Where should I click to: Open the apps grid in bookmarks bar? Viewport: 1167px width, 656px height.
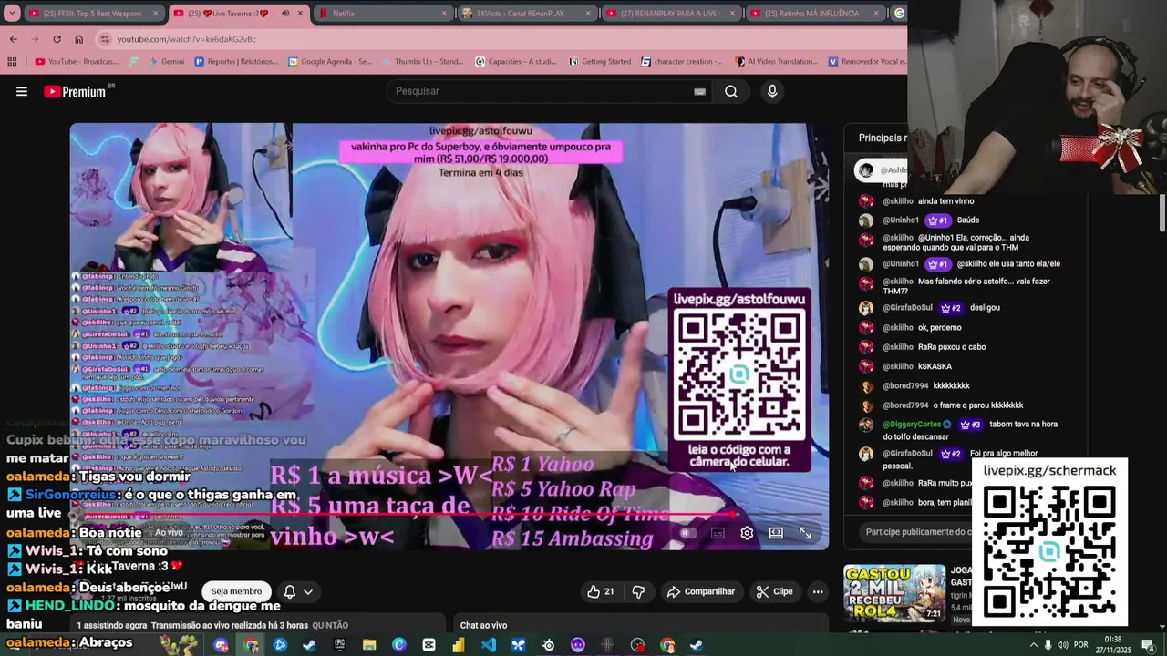[x=12, y=62]
